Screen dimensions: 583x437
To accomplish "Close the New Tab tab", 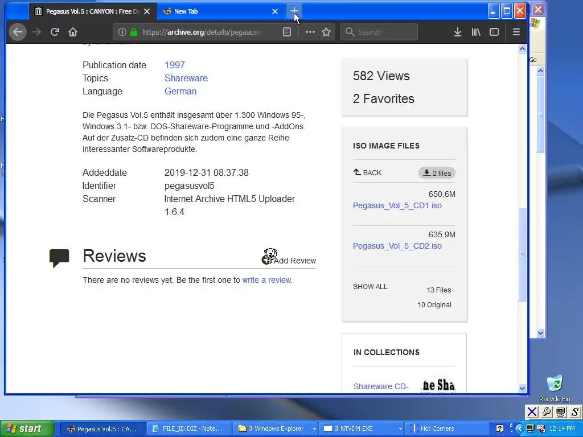I will coord(275,11).
